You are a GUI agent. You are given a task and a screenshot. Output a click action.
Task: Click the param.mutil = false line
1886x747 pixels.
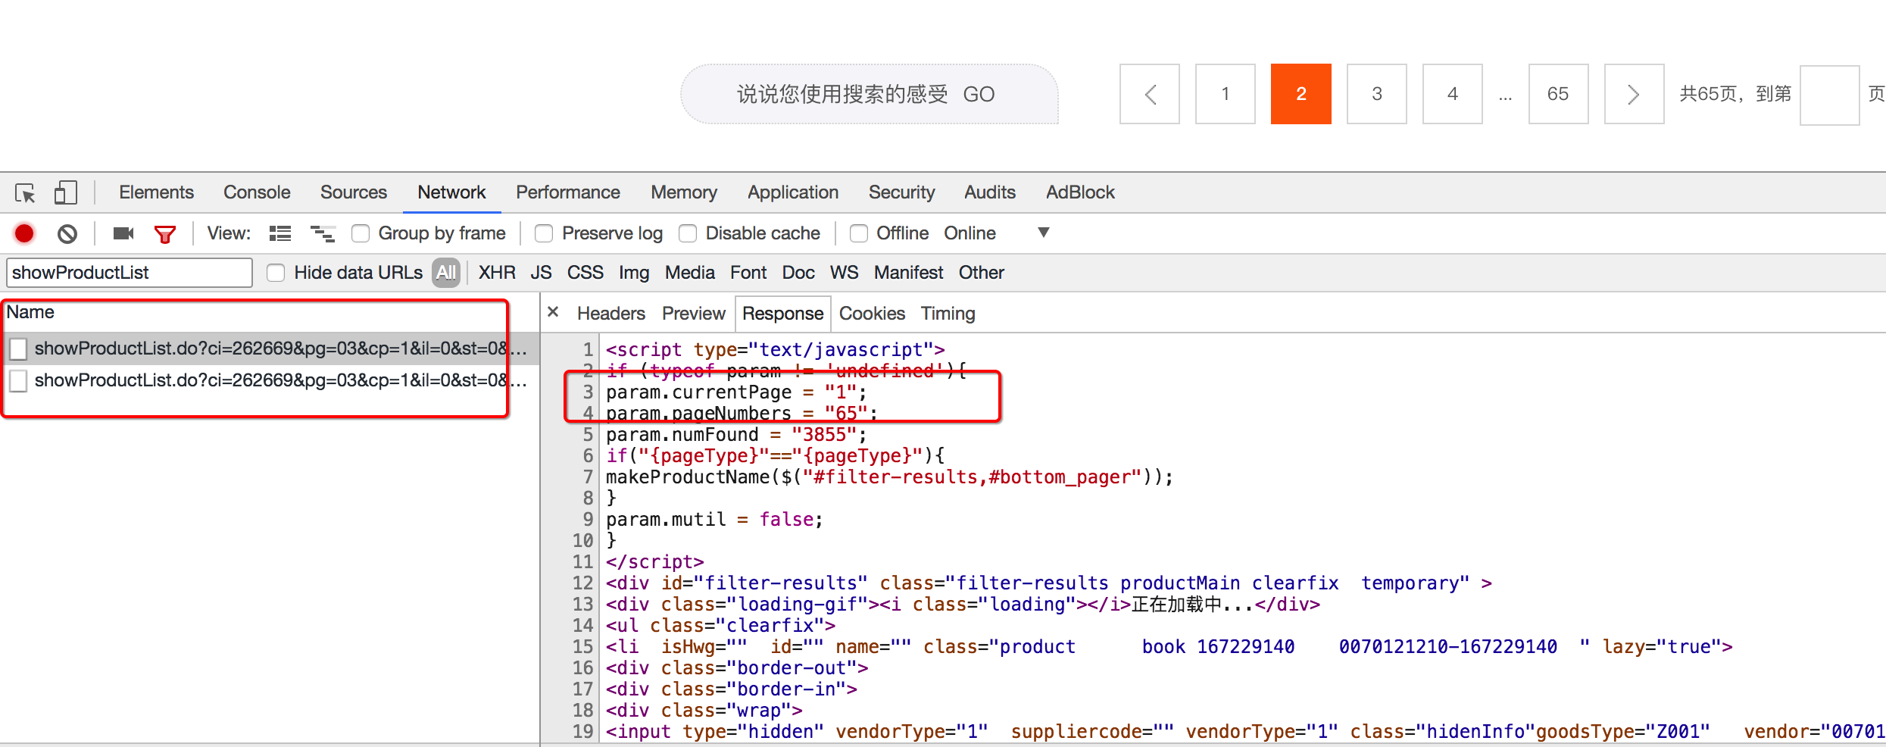click(x=714, y=520)
